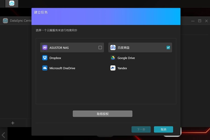The height and width of the screenshot is (140, 210).
Task: Maximize the DataSync Center window
Action: 199,21
